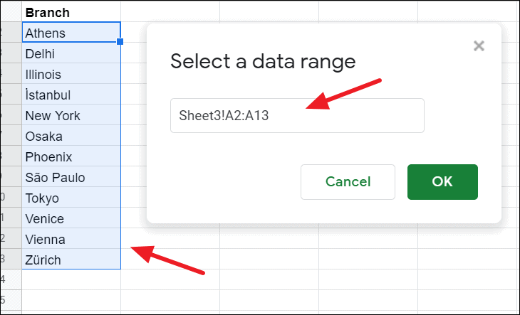Select the São Paulo cell

pyautogui.click(x=71, y=176)
